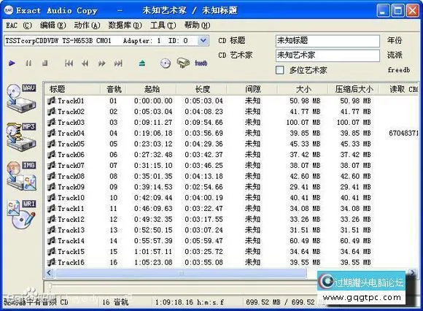This screenshot has height=311, width=423.
Task: Open the 数据库 (D) menu
Action: tap(125, 26)
